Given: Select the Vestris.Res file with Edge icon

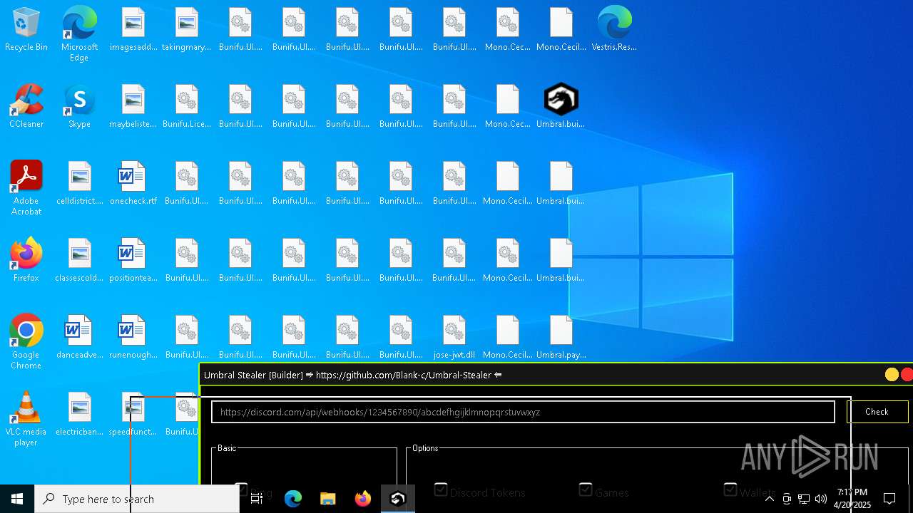Looking at the screenshot, I should 614,30.
